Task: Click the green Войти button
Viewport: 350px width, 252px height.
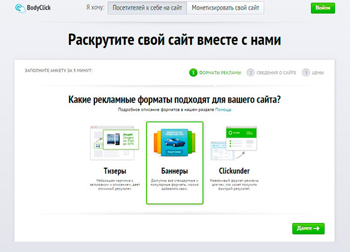Action: (x=323, y=8)
